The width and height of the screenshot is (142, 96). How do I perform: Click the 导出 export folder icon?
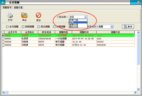(x=24, y=15)
